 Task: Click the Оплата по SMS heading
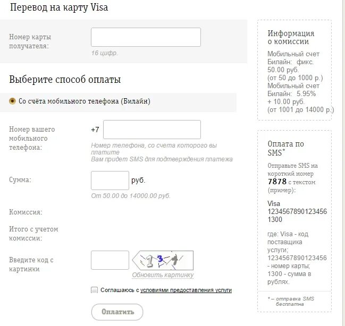coord(286,148)
